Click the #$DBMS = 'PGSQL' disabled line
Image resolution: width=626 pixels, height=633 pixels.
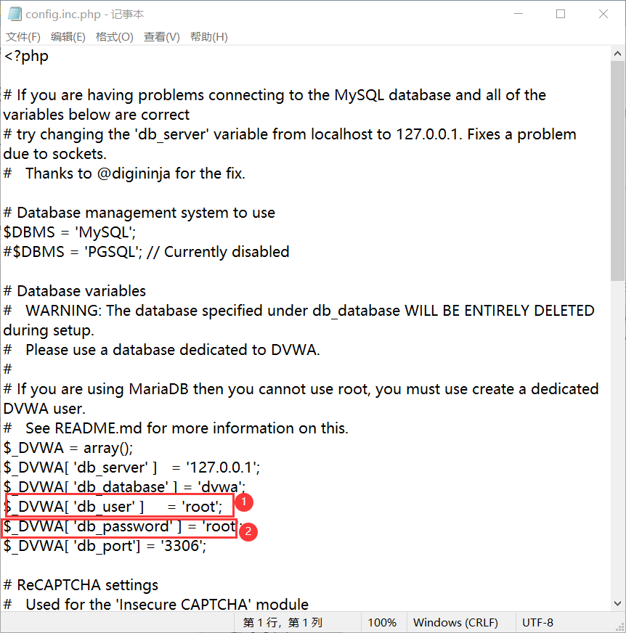(146, 252)
